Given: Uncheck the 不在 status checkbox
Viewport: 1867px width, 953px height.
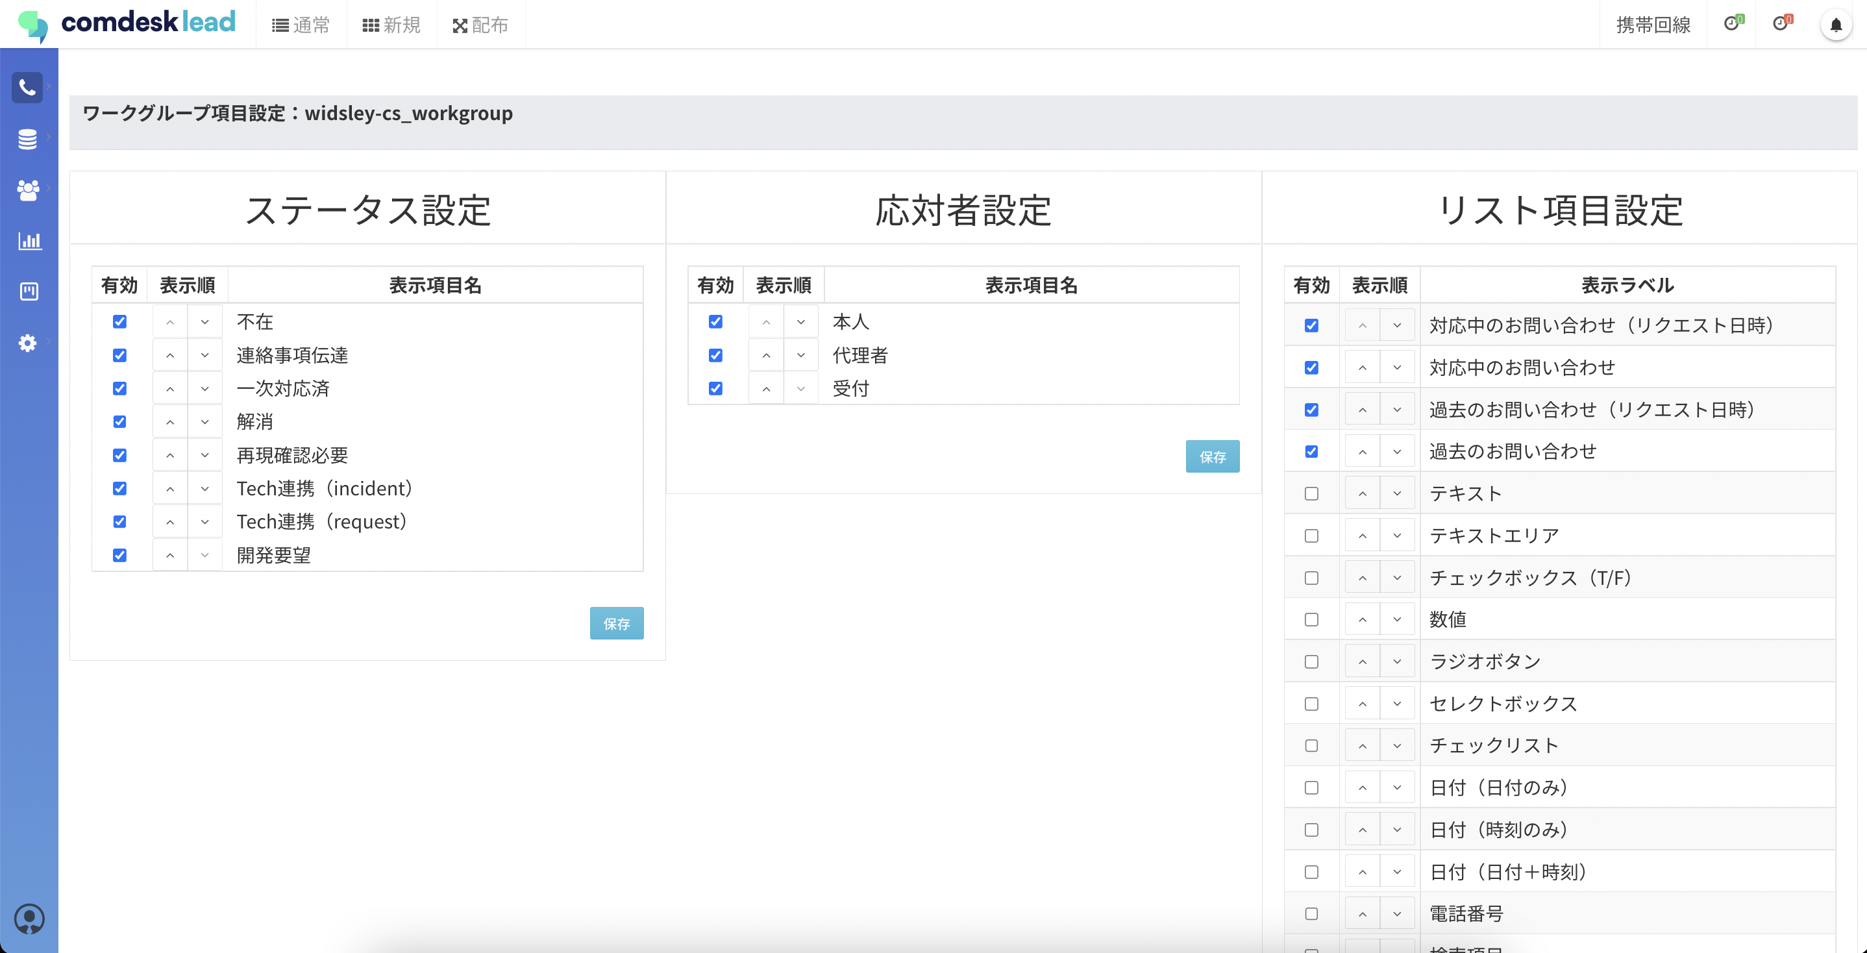Looking at the screenshot, I should click(119, 322).
